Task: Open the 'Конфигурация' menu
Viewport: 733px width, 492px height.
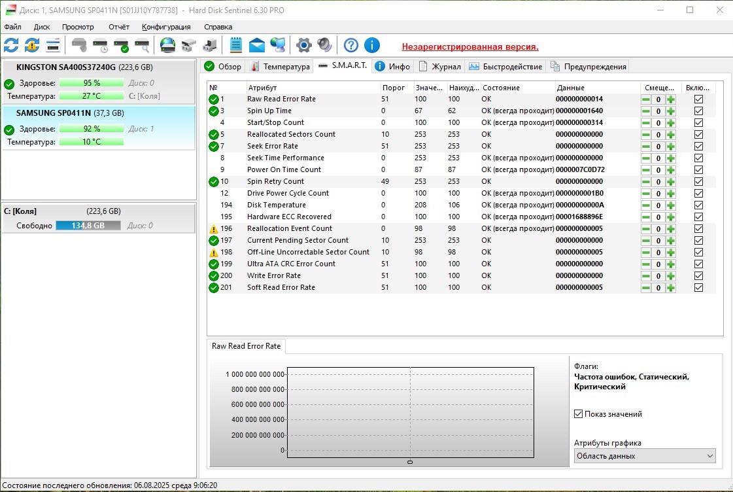Action: pyautogui.click(x=166, y=27)
